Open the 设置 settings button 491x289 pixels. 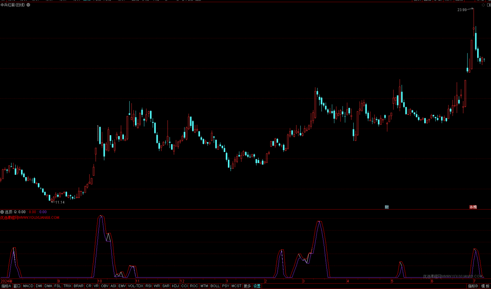[257, 286]
